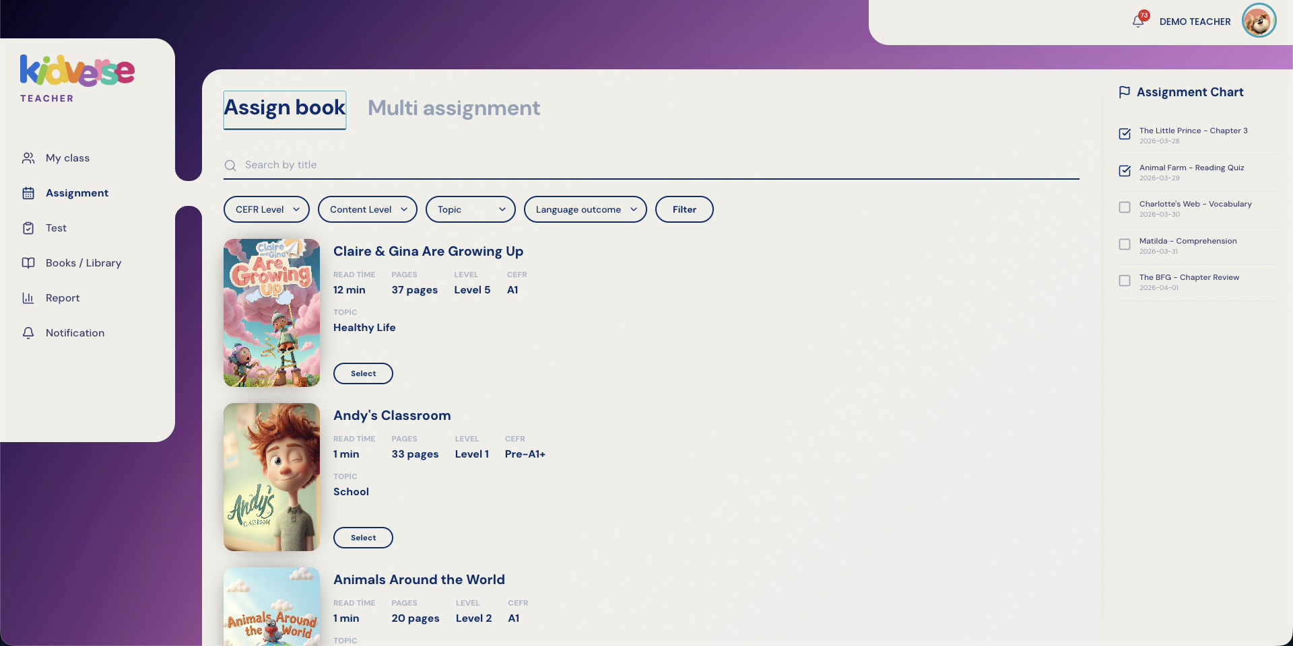Expand the Language outcome dropdown
Screen dimensions: 1293x646
585,209
